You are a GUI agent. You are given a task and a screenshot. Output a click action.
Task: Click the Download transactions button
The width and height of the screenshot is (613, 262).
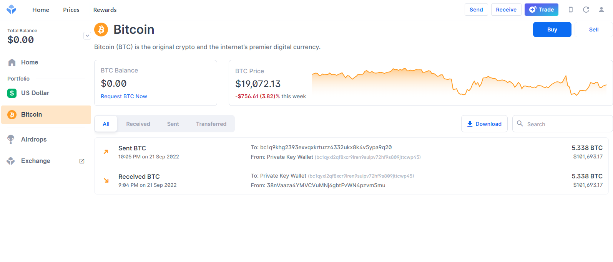point(484,124)
